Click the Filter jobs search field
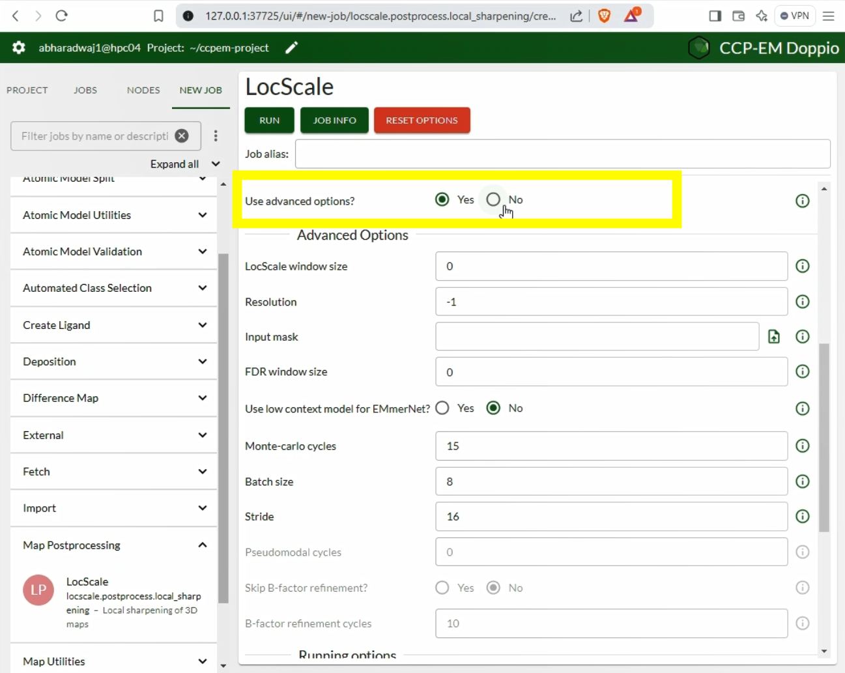 tap(94, 136)
